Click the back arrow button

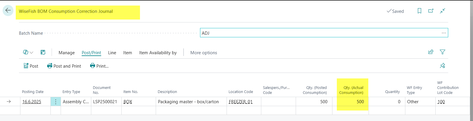click(8, 10)
